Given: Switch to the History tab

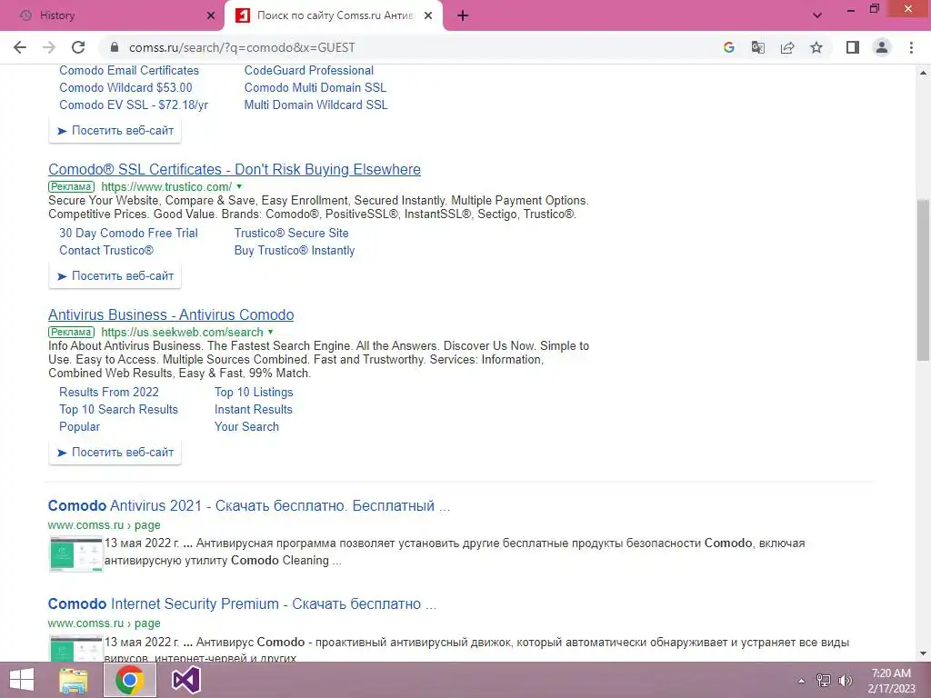Looking at the screenshot, I should click(x=112, y=15).
